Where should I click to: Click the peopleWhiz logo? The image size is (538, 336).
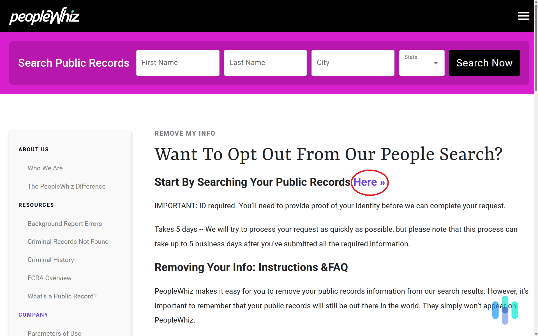coord(44,16)
